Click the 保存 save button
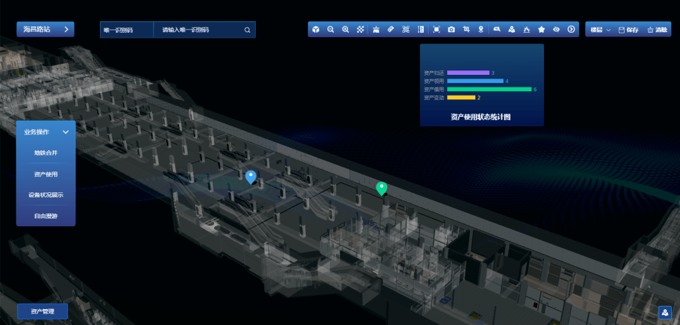The image size is (680, 325). [628, 30]
